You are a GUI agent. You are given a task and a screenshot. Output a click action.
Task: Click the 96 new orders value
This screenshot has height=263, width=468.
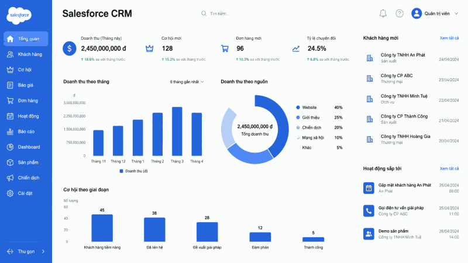240,49
